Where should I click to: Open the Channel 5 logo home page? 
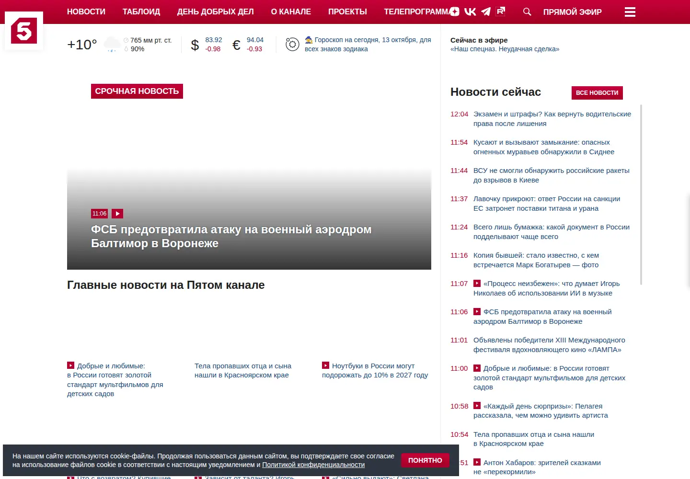pyautogui.click(x=24, y=31)
